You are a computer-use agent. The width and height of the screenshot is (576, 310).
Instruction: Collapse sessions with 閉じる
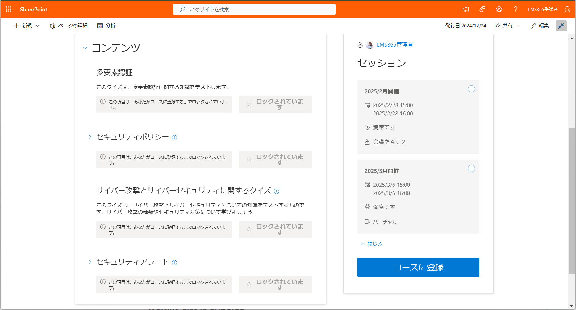point(371,244)
